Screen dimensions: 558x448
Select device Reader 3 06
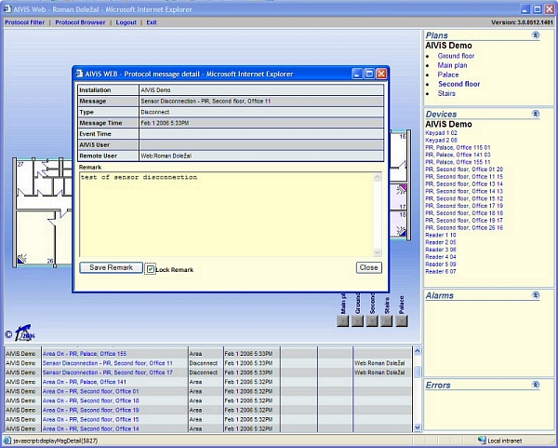pyautogui.click(x=441, y=250)
